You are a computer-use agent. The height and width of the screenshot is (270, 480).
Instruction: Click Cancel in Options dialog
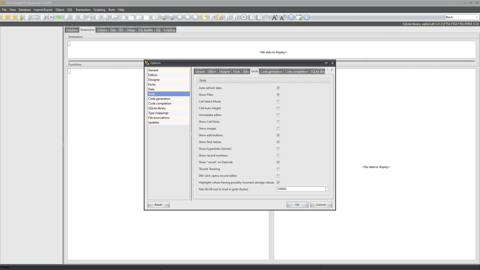coord(321,205)
